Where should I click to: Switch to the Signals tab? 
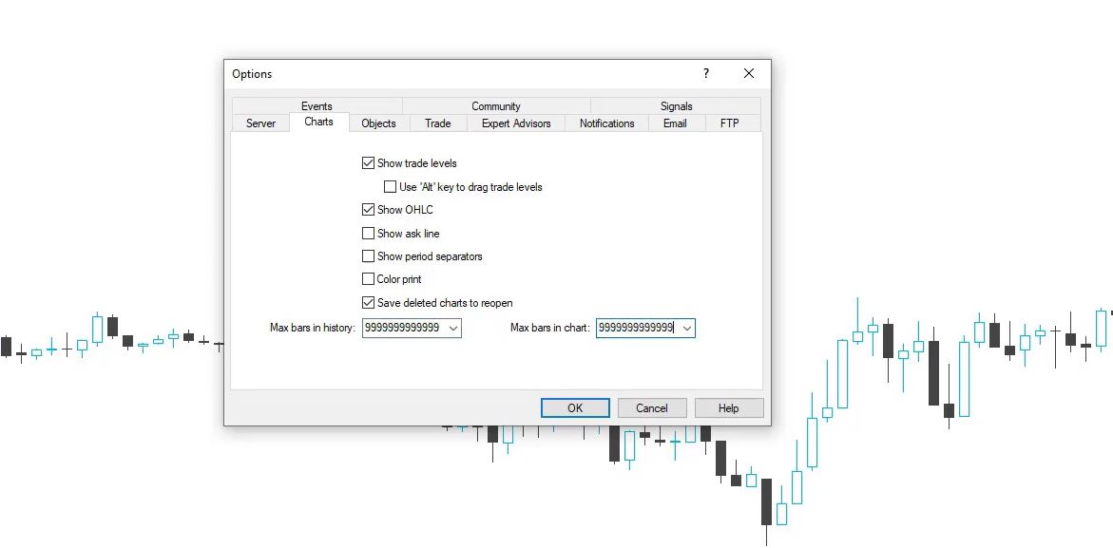676,105
